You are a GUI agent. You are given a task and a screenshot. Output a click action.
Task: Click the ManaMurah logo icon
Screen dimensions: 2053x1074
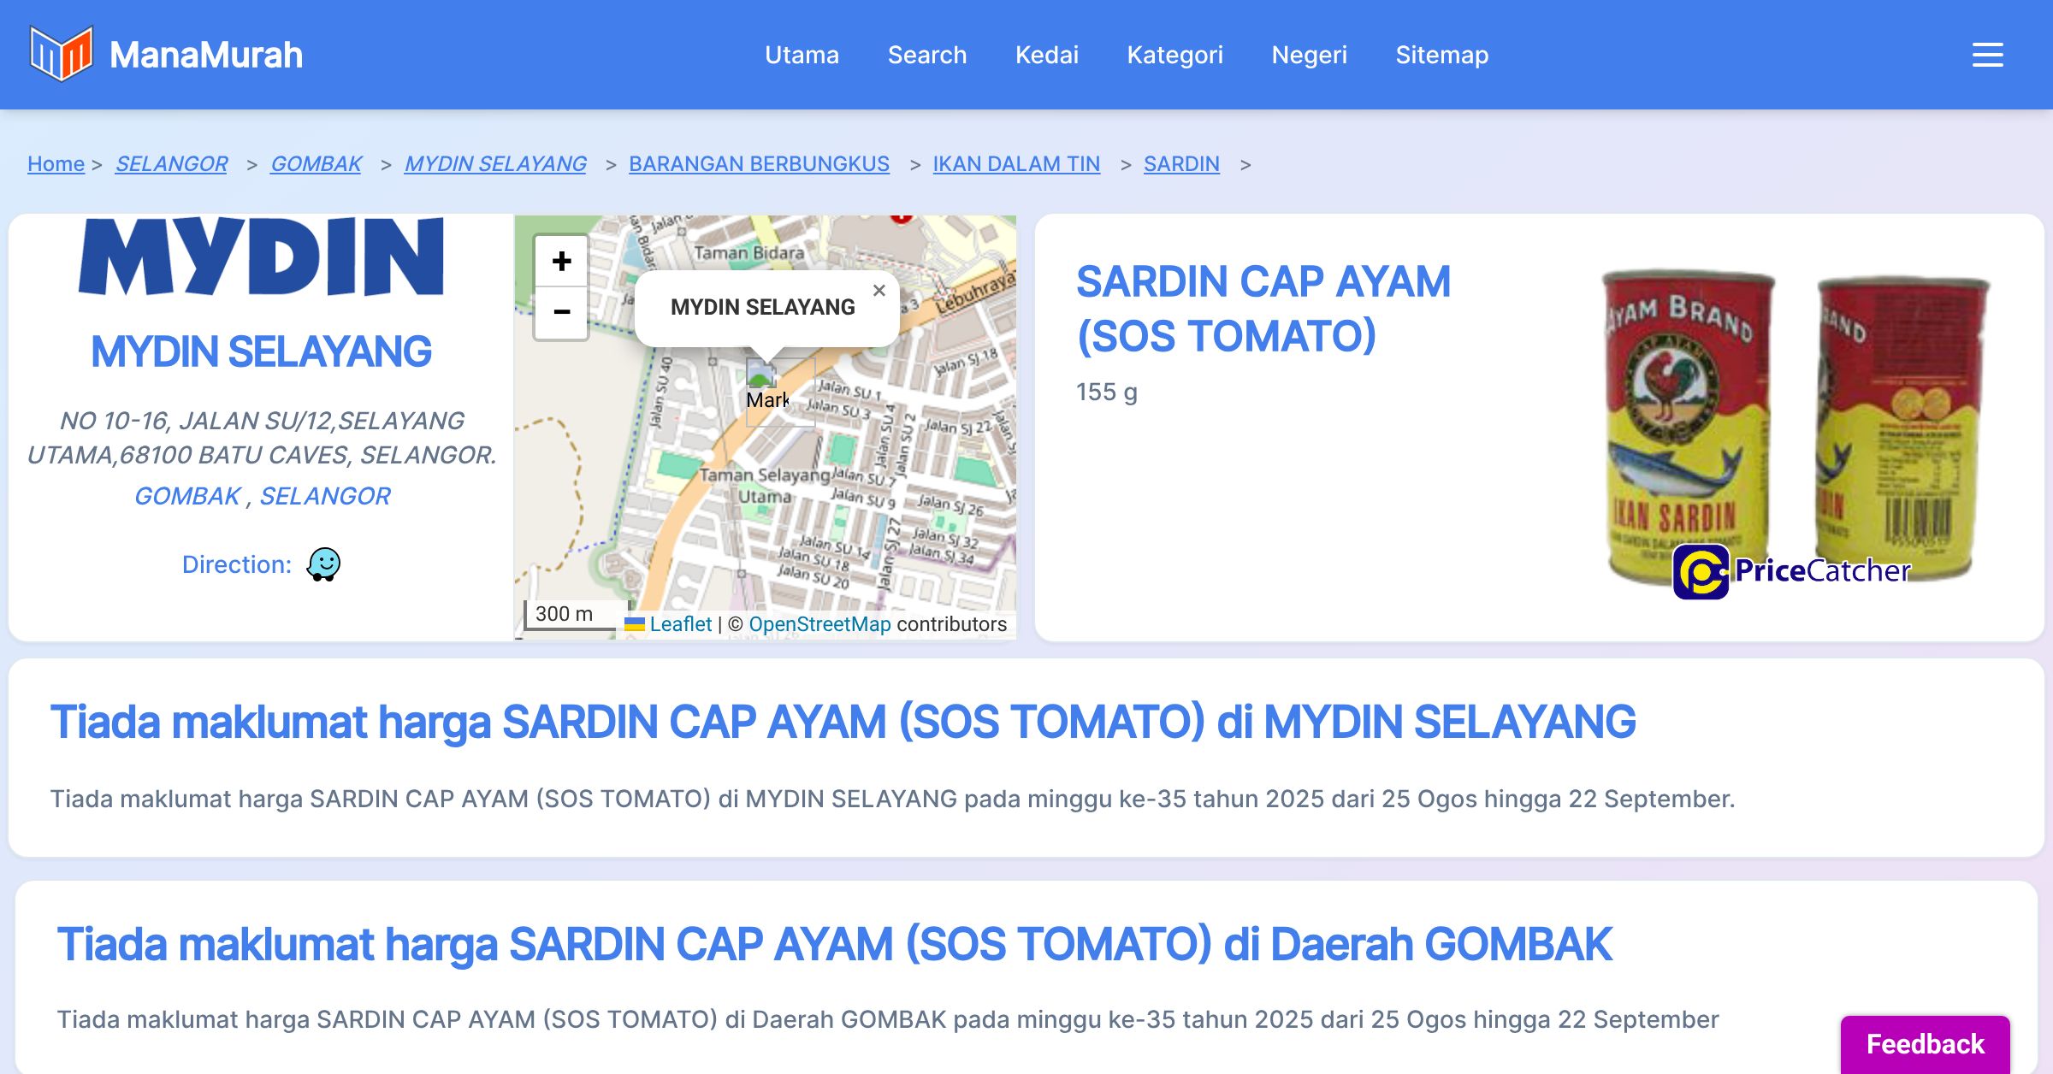pyautogui.click(x=61, y=54)
